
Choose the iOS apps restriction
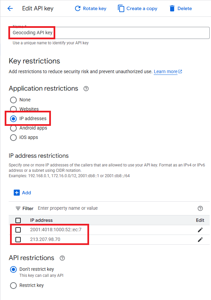tap(13, 138)
